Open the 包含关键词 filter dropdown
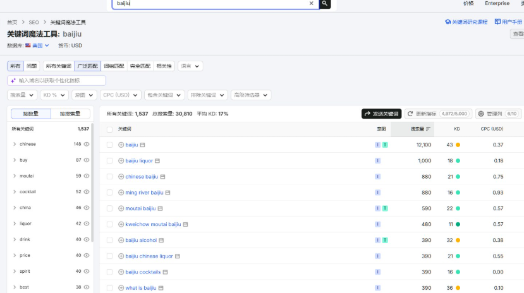Image resolution: width=524 pixels, height=293 pixels. tap(164, 95)
